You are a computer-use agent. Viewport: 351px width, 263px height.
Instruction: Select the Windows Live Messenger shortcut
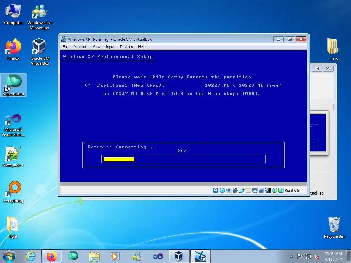pyautogui.click(x=40, y=17)
